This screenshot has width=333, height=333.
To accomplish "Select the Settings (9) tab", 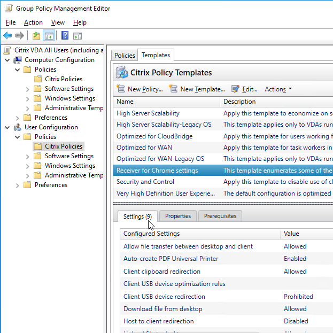I will click(137, 216).
